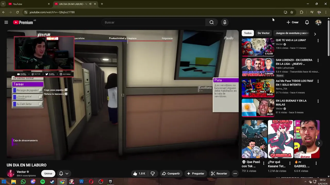Close the first YouTube browser tab
This screenshot has height=185, width=330.
[49, 4]
